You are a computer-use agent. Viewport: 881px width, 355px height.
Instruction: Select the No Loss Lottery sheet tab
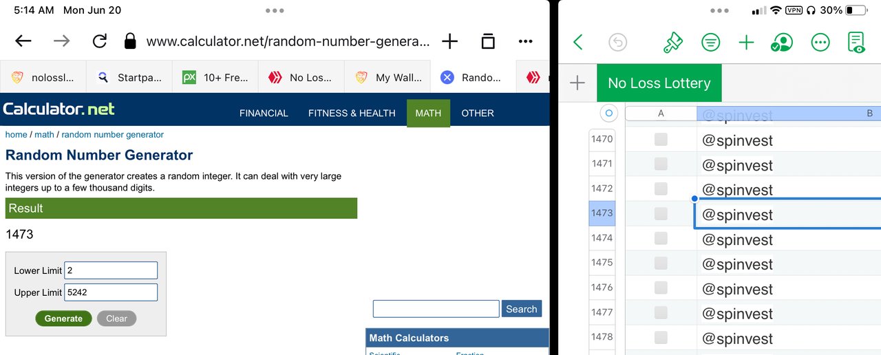click(659, 83)
